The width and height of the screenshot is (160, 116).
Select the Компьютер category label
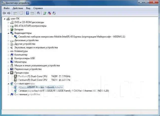point(21,55)
